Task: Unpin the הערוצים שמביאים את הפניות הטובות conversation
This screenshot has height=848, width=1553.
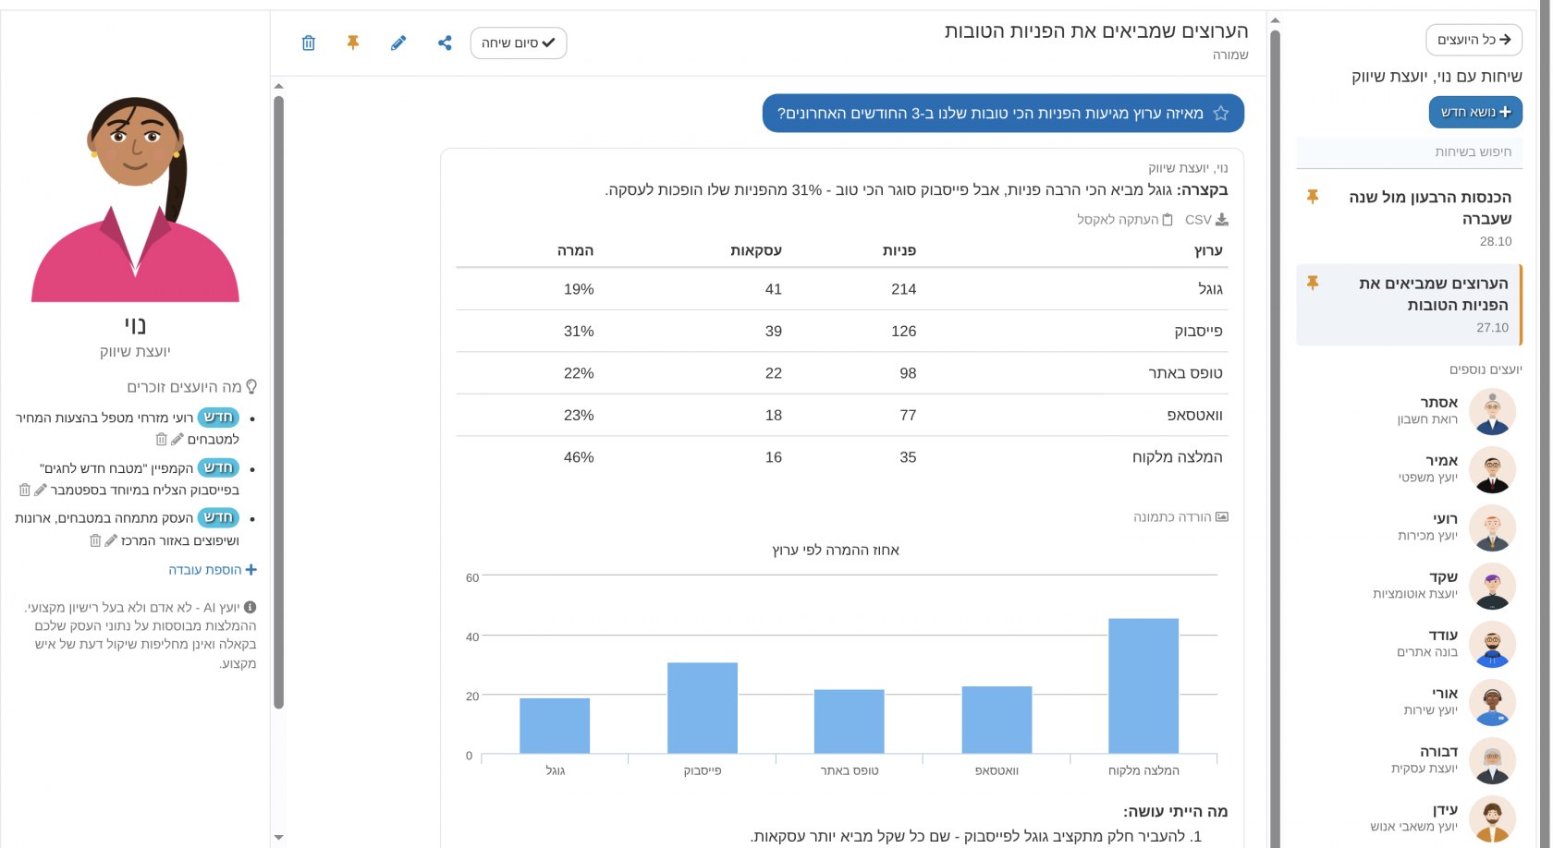Action: [1313, 283]
